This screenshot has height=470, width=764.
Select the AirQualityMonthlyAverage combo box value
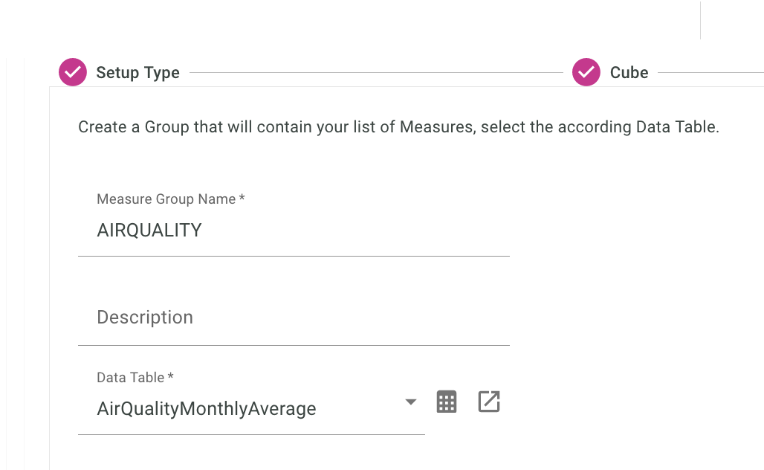pyautogui.click(x=207, y=408)
